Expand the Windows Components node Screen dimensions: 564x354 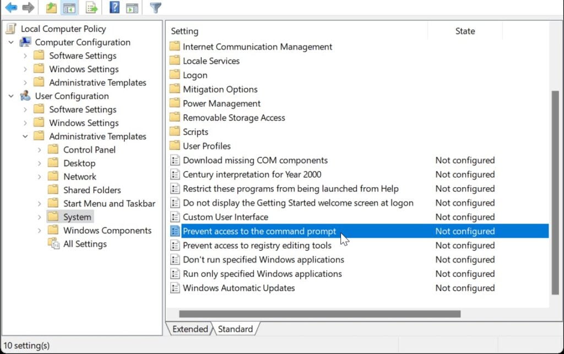click(39, 230)
